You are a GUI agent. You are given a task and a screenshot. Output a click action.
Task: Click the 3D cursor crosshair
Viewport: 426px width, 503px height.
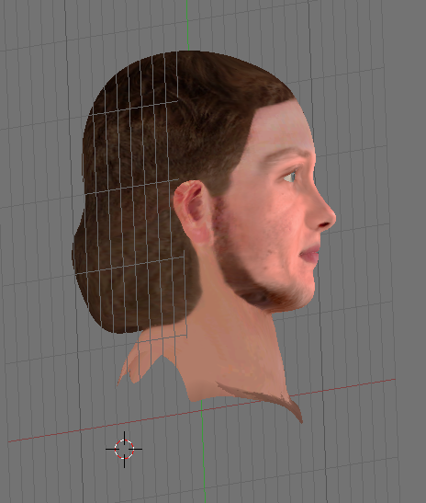(x=124, y=449)
